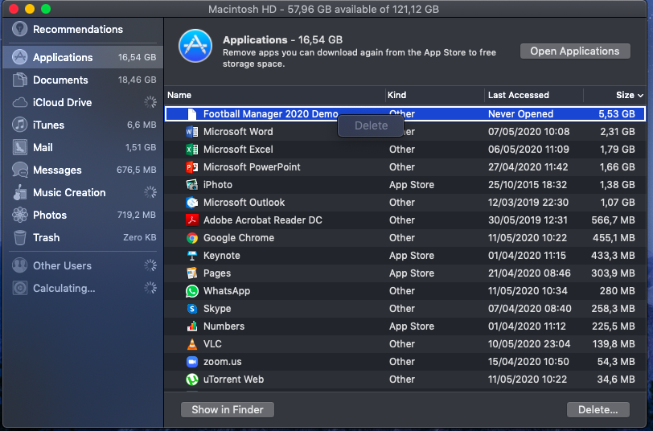Click the Trash size Zero KB
653x431 pixels.
[139, 237]
